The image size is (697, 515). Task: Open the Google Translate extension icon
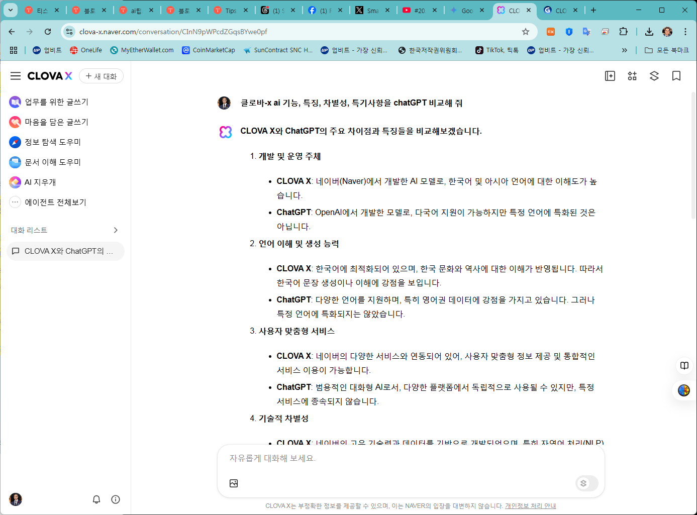point(586,32)
